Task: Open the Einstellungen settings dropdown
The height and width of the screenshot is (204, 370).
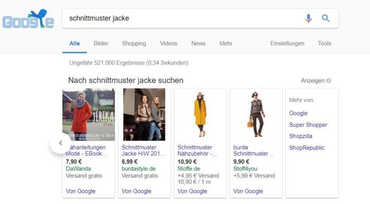Action: click(287, 43)
